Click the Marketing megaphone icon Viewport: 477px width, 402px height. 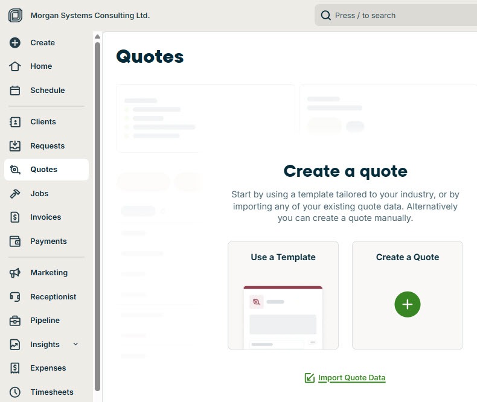[15, 273]
